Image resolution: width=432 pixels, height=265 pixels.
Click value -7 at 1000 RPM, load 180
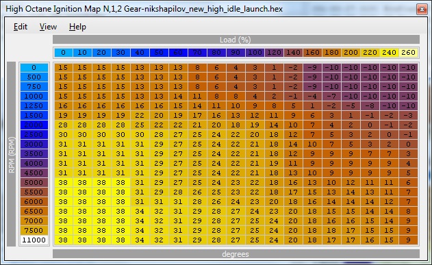click(332, 96)
